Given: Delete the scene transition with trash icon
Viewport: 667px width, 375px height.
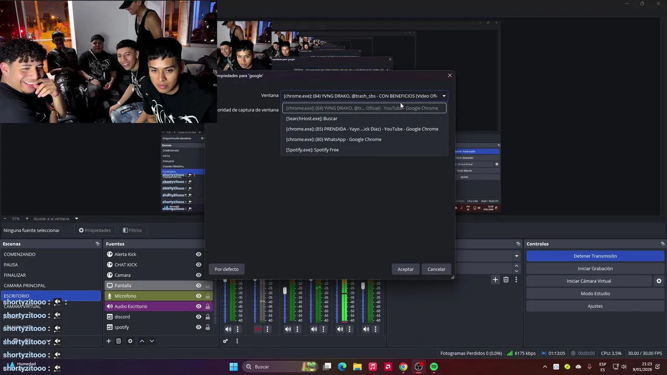Looking at the screenshot, I should click(505, 280).
